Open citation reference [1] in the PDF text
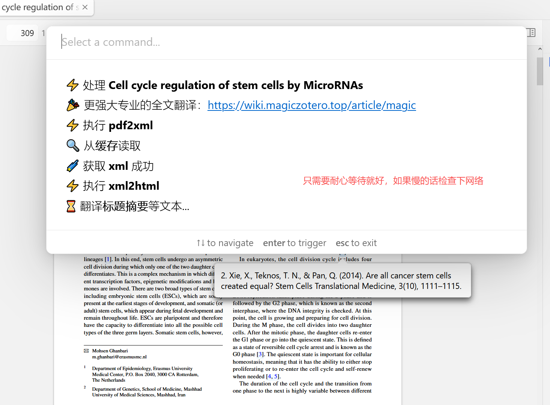This screenshot has height=405, width=550. [x=108, y=259]
